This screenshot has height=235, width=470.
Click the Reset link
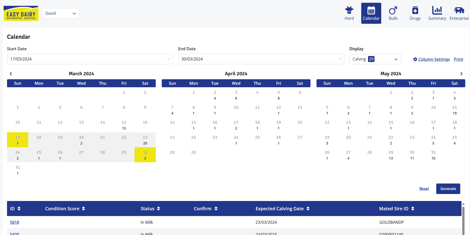(x=424, y=189)
